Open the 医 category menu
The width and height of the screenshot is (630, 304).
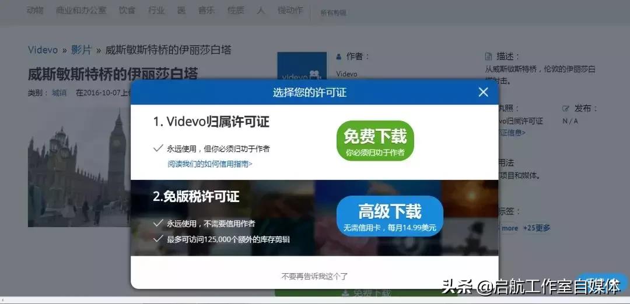tap(181, 10)
